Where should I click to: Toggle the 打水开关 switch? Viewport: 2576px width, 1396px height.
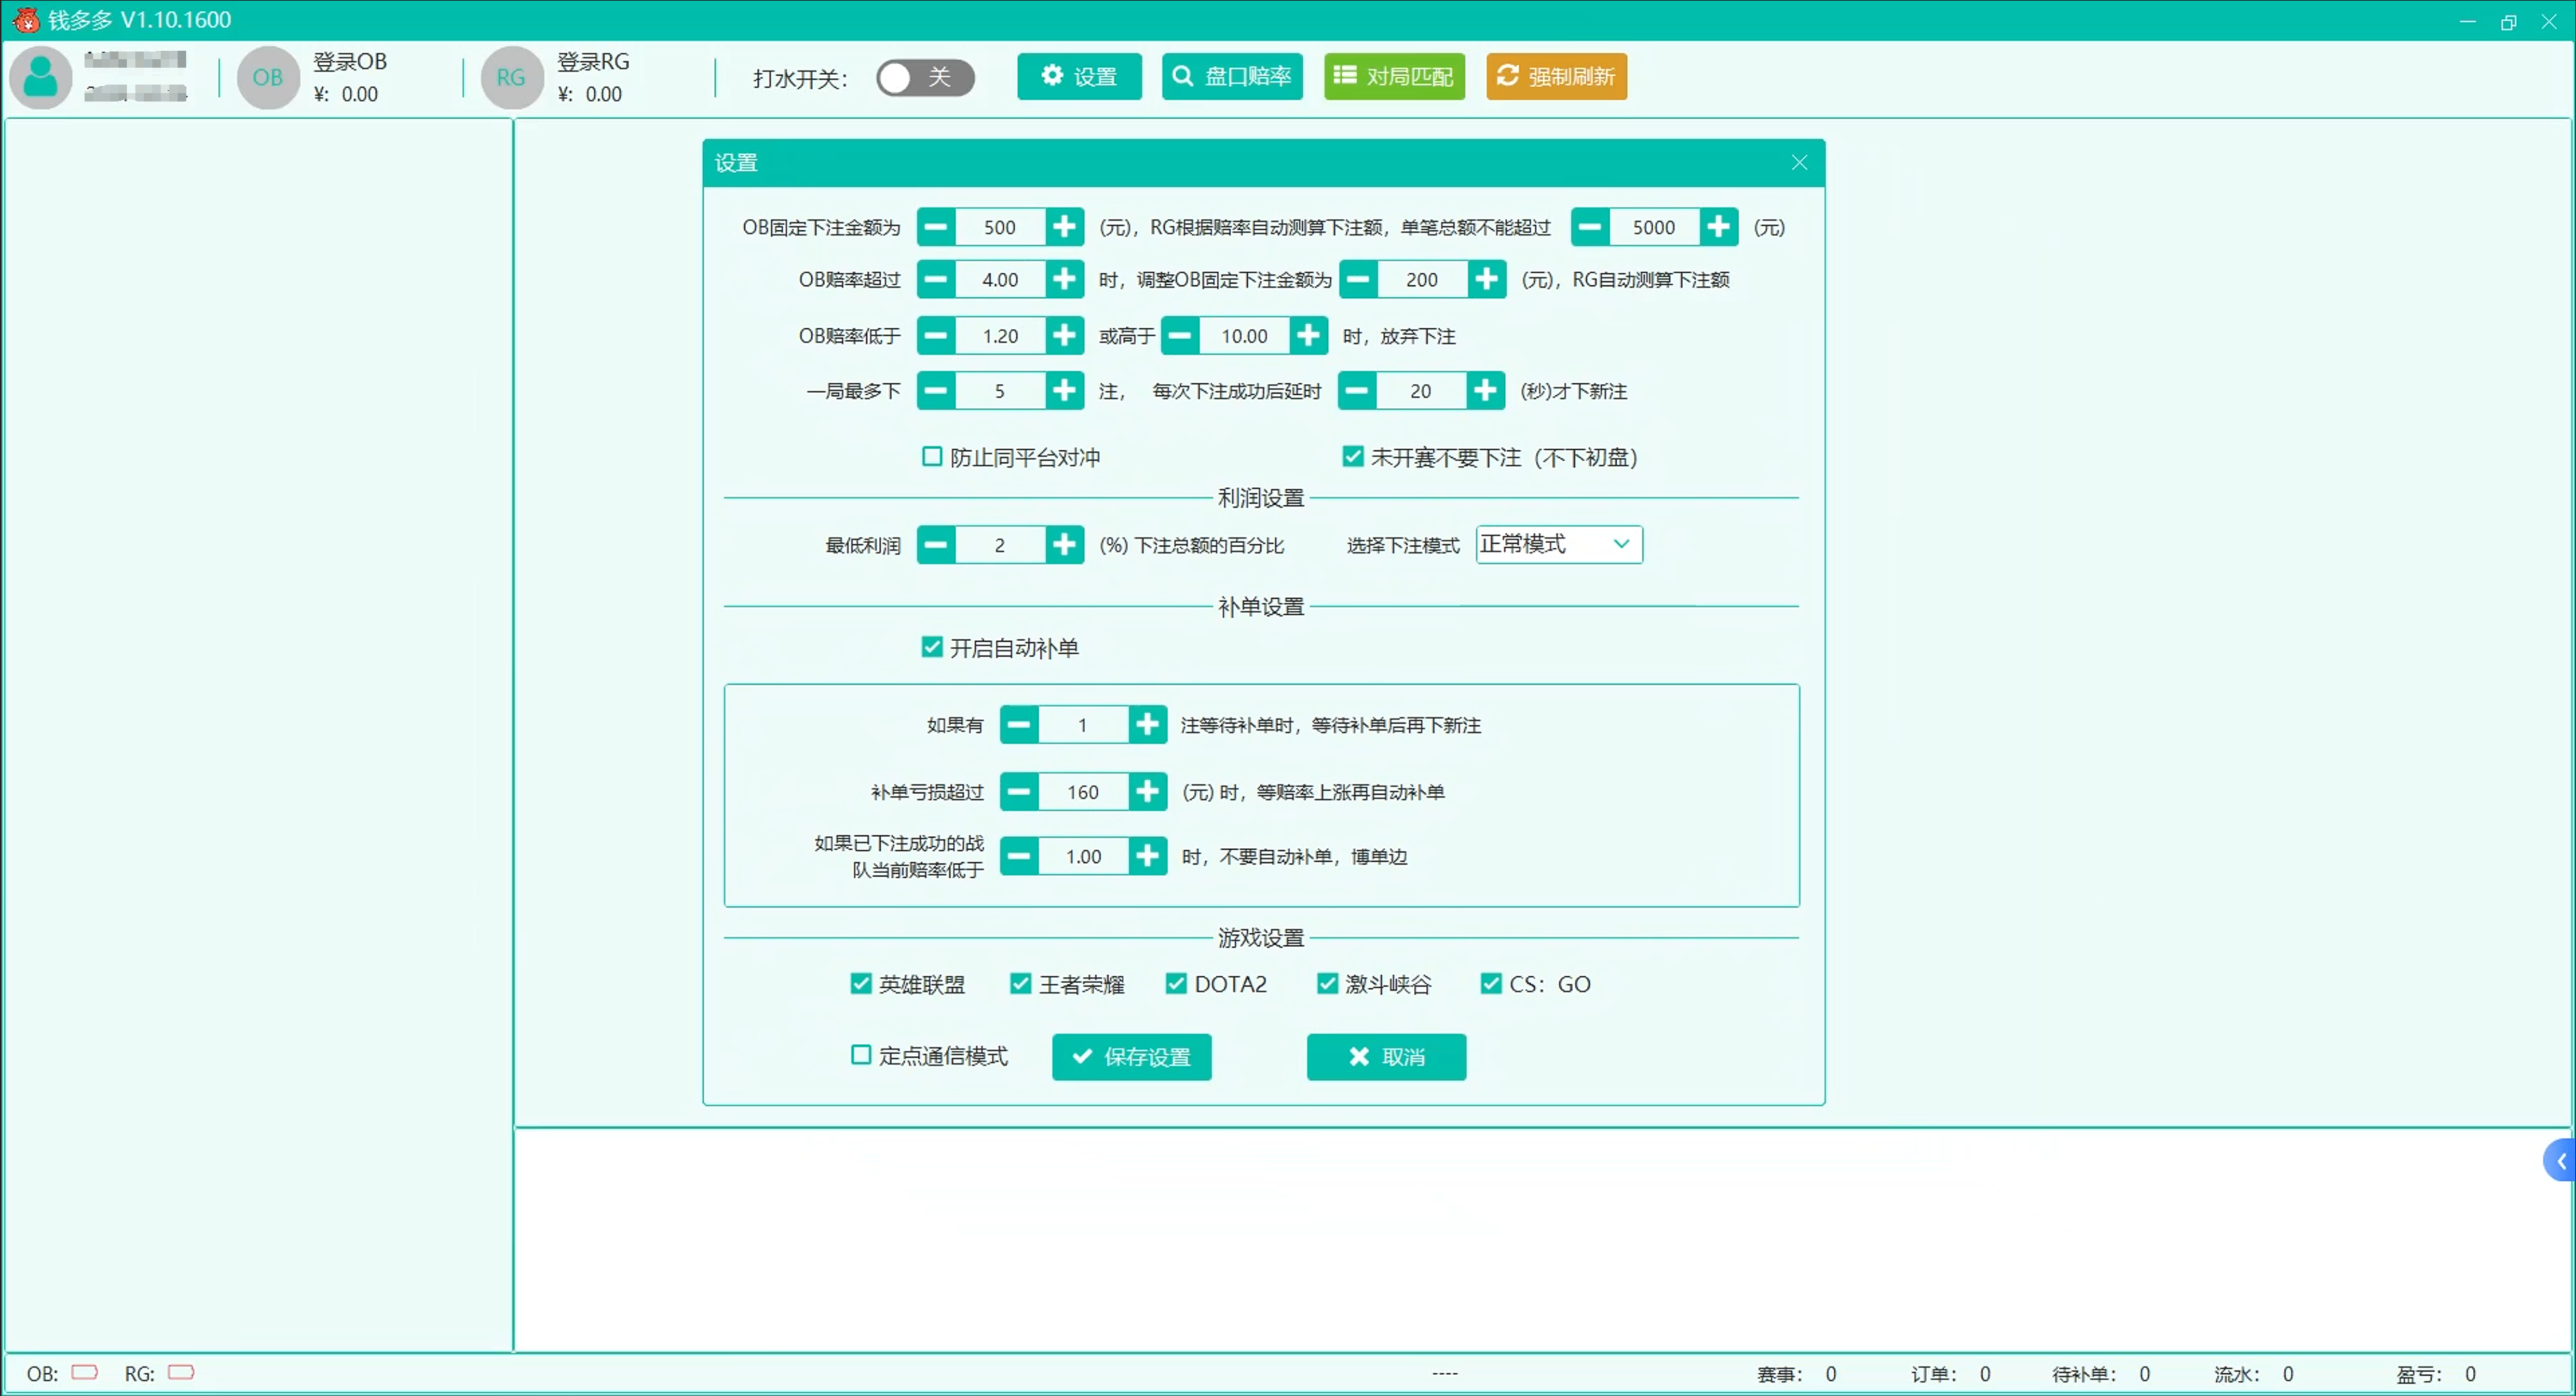925,77
